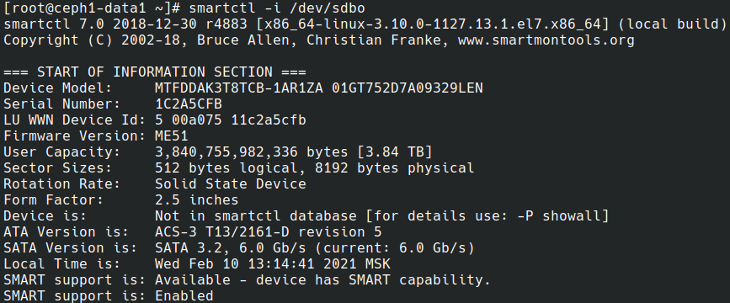
Task: Click the www.smartmontools.org URL
Action: coord(546,40)
